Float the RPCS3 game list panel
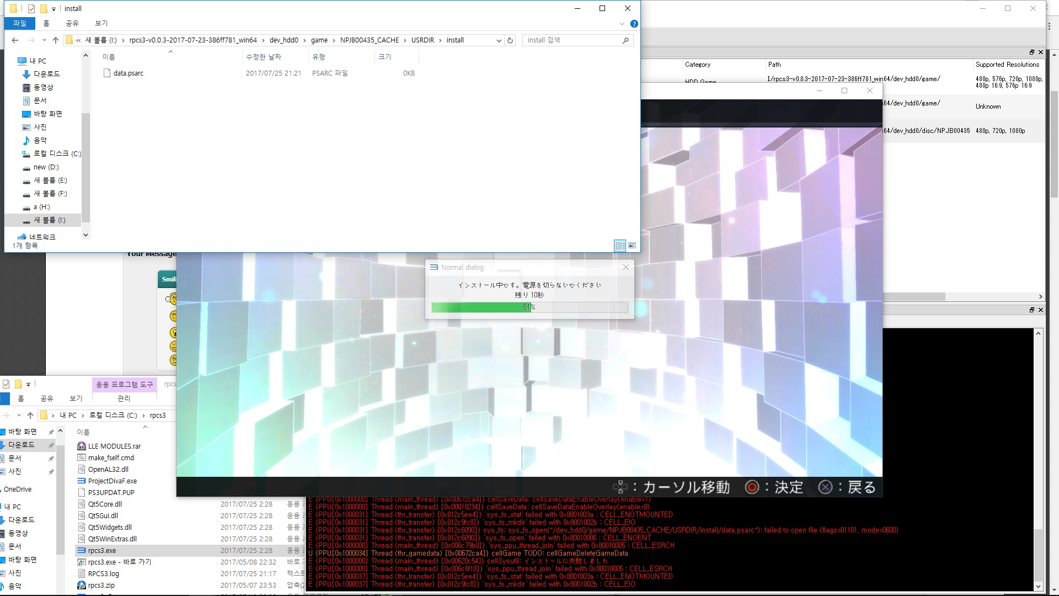Image resolution: width=1059 pixels, height=596 pixels. tap(1031, 52)
